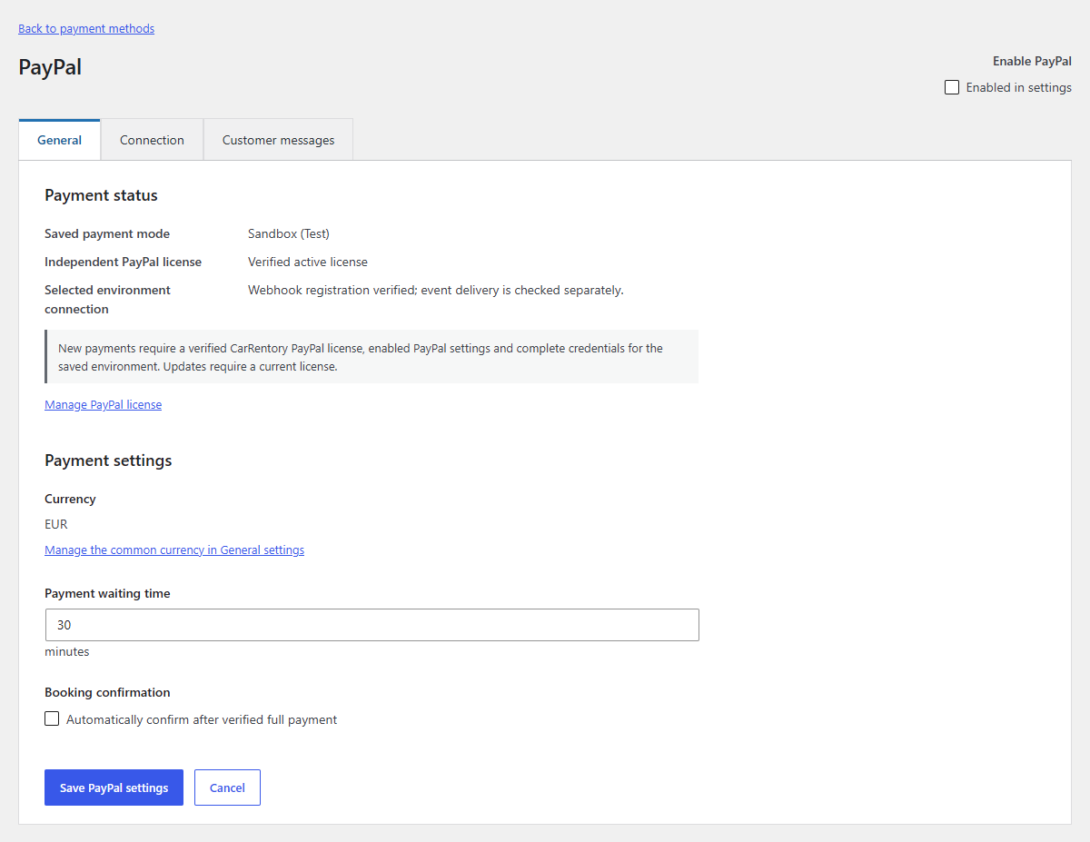Follow the Manage PayPal license link

click(x=103, y=404)
